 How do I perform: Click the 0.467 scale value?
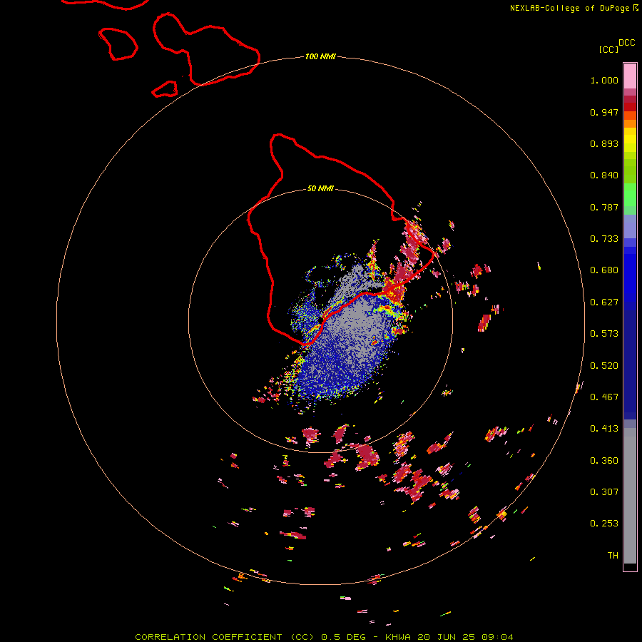[604, 397]
